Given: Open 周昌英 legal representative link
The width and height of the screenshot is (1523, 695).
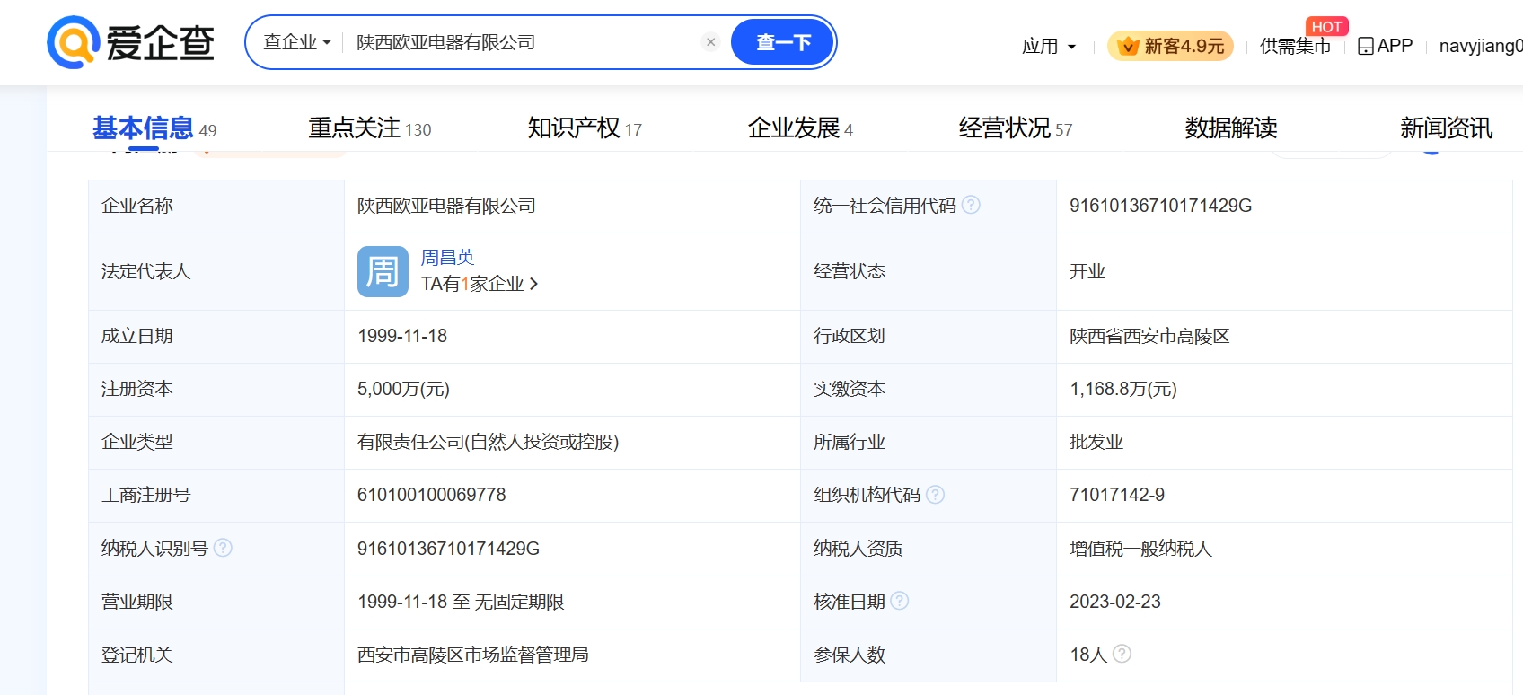Looking at the screenshot, I should [448, 258].
